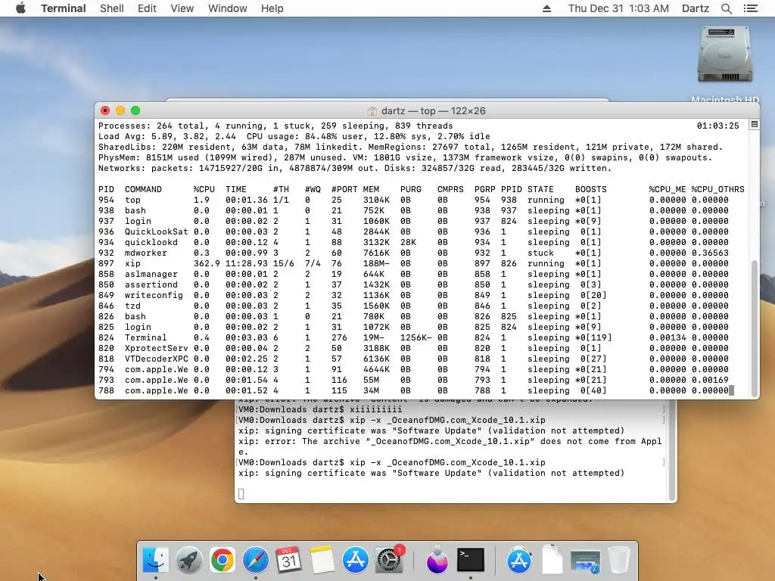Click the 362.9 CPU value

tap(207, 263)
